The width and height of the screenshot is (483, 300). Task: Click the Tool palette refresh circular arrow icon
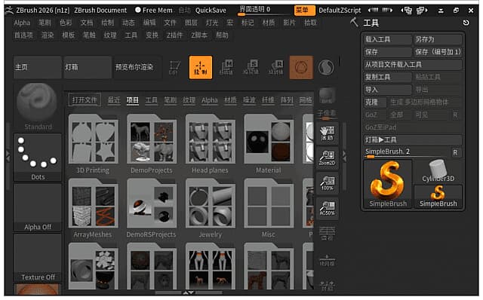[466, 23]
